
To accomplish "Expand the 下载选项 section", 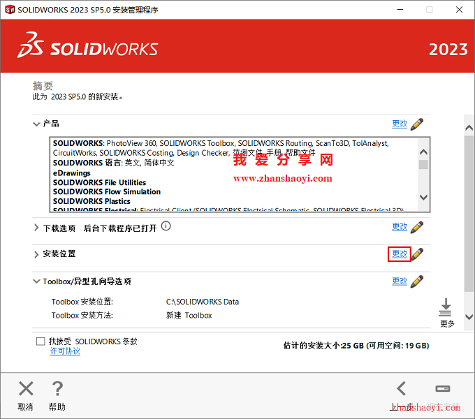I will [36, 228].
